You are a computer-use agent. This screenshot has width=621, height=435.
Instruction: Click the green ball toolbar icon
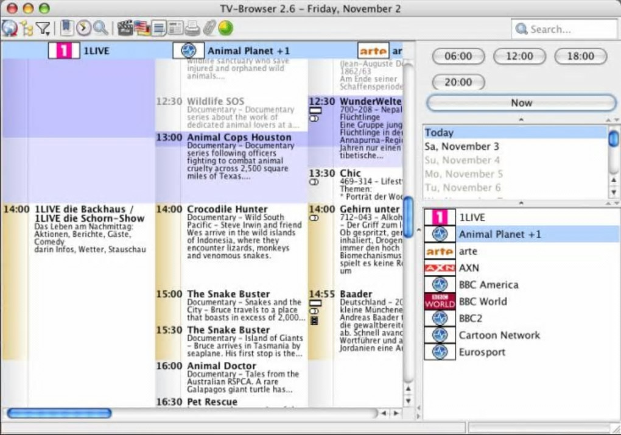click(226, 28)
